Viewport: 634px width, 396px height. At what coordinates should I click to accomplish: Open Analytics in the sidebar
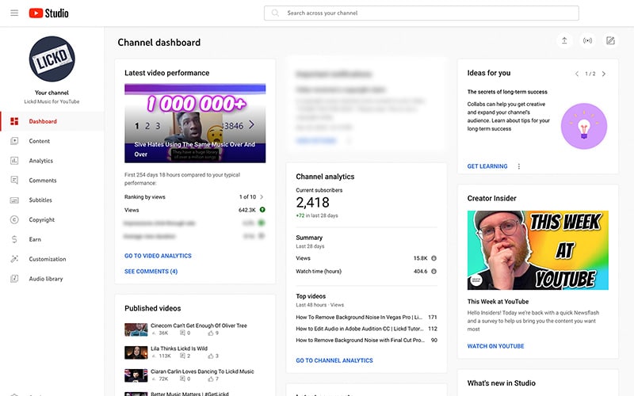[x=52, y=161]
